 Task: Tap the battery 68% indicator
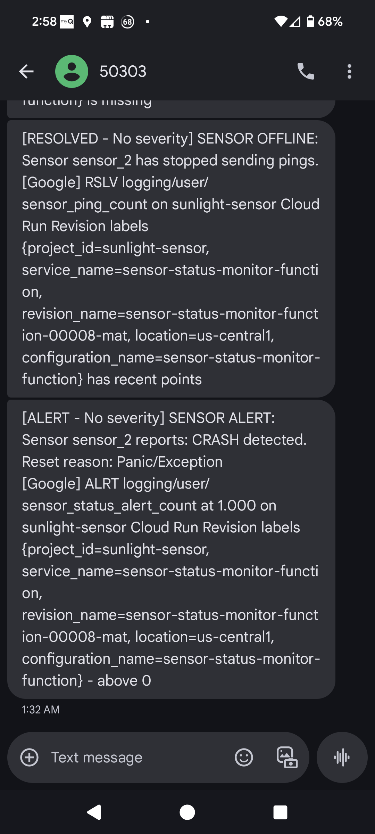(325, 22)
